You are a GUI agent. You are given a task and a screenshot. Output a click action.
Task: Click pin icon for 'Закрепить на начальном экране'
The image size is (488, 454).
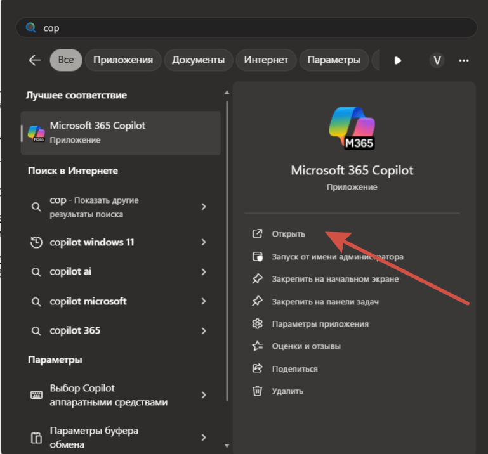coord(257,279)
